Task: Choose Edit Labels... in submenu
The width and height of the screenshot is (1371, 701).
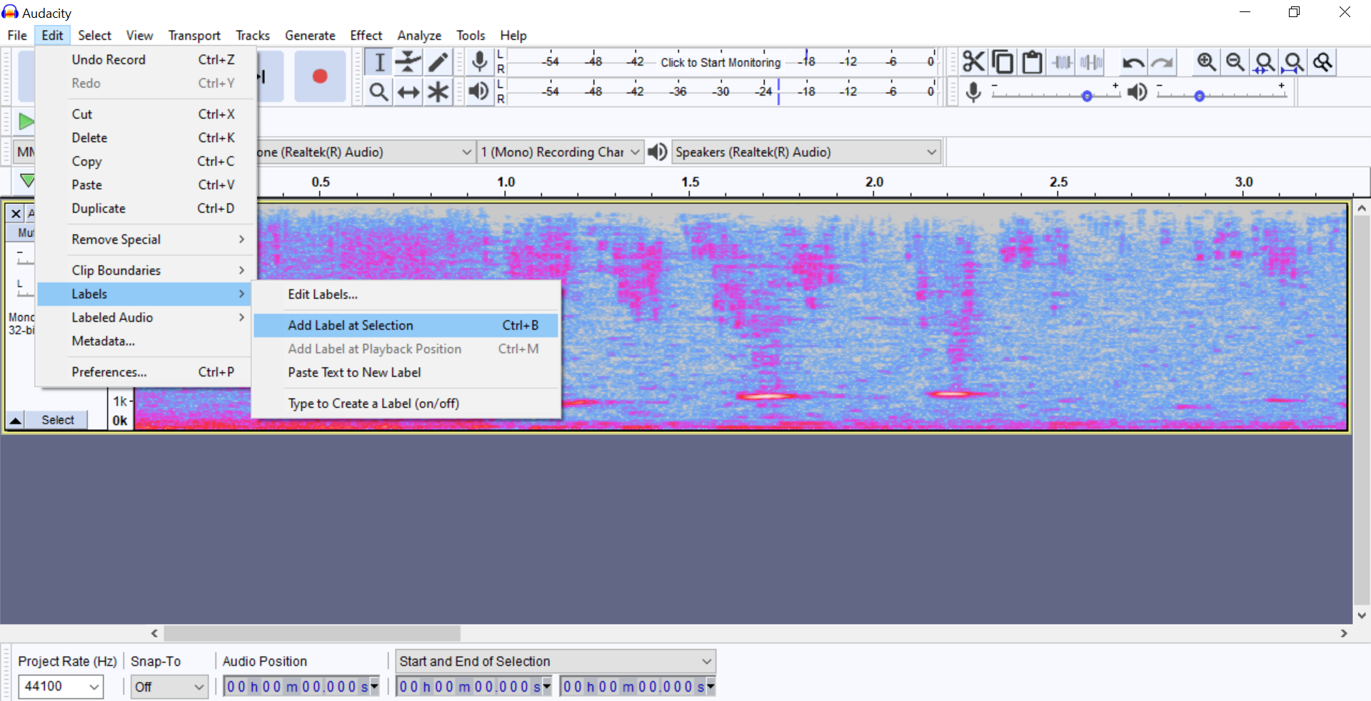Action: pos(406,295)
